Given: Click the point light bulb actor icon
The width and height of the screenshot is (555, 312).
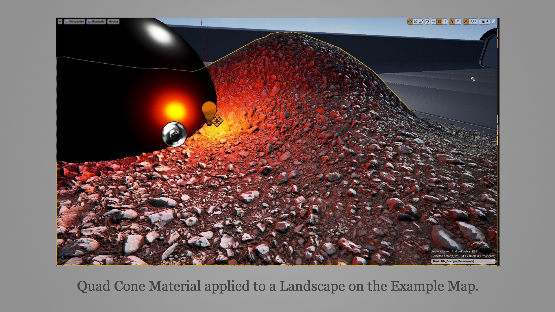Looking at the screenshot, I should click(209, 112).
